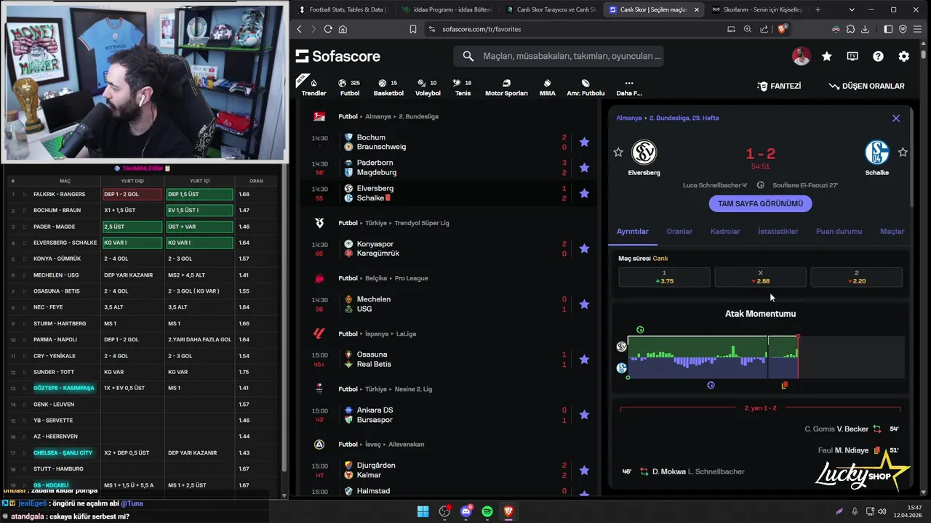Switch to Football Stats browser tab
The width and height of the screenshot is (931, 523).
tap(345, 9)
